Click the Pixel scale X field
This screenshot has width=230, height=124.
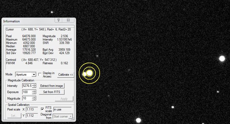[x=32, y=109]
